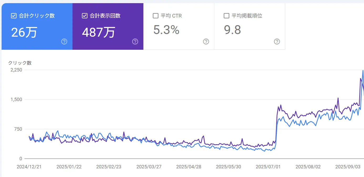The width and height of the screenshot is (364, 177).
Task: Select the purple 合計表示回数 metric card
Action: click(x=108, y=26)
